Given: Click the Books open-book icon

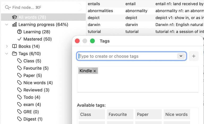Looking at the screenshot, I should pos(14,46).
